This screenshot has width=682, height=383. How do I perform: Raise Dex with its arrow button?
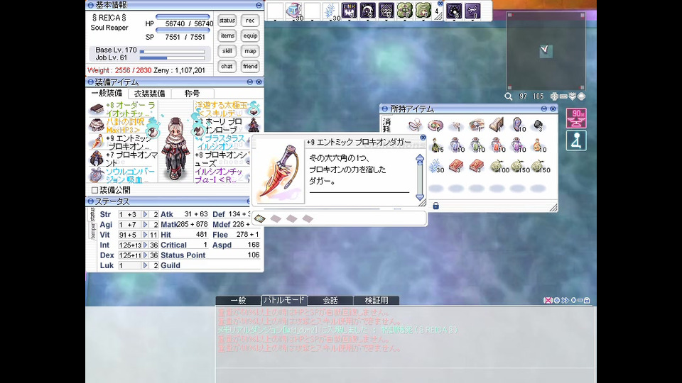click(145, 255)
